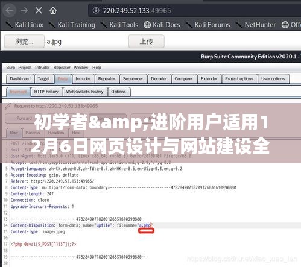
Task: Select the Params request view tab
Action: coord(33,133)
